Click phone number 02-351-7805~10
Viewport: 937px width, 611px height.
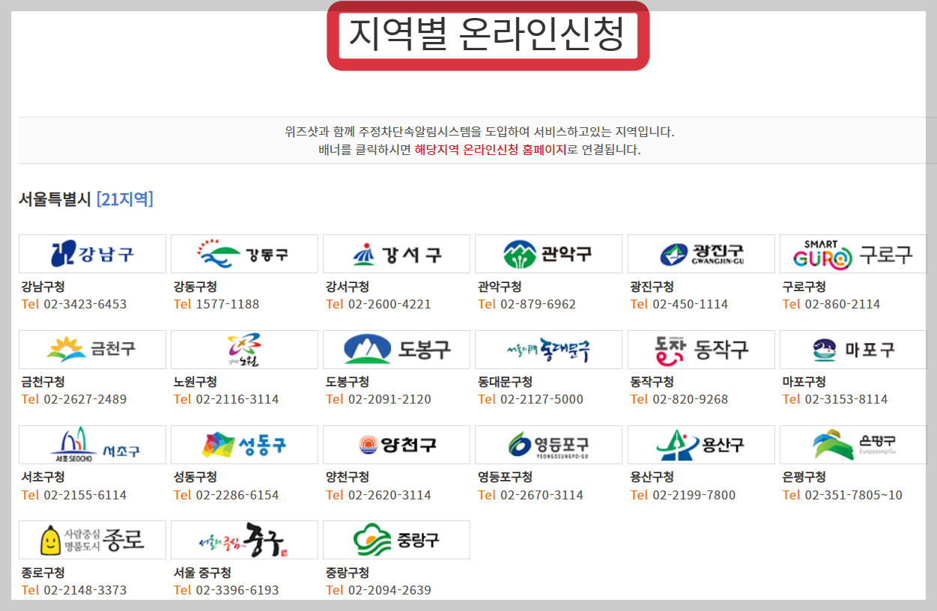(x=854, y=495)
